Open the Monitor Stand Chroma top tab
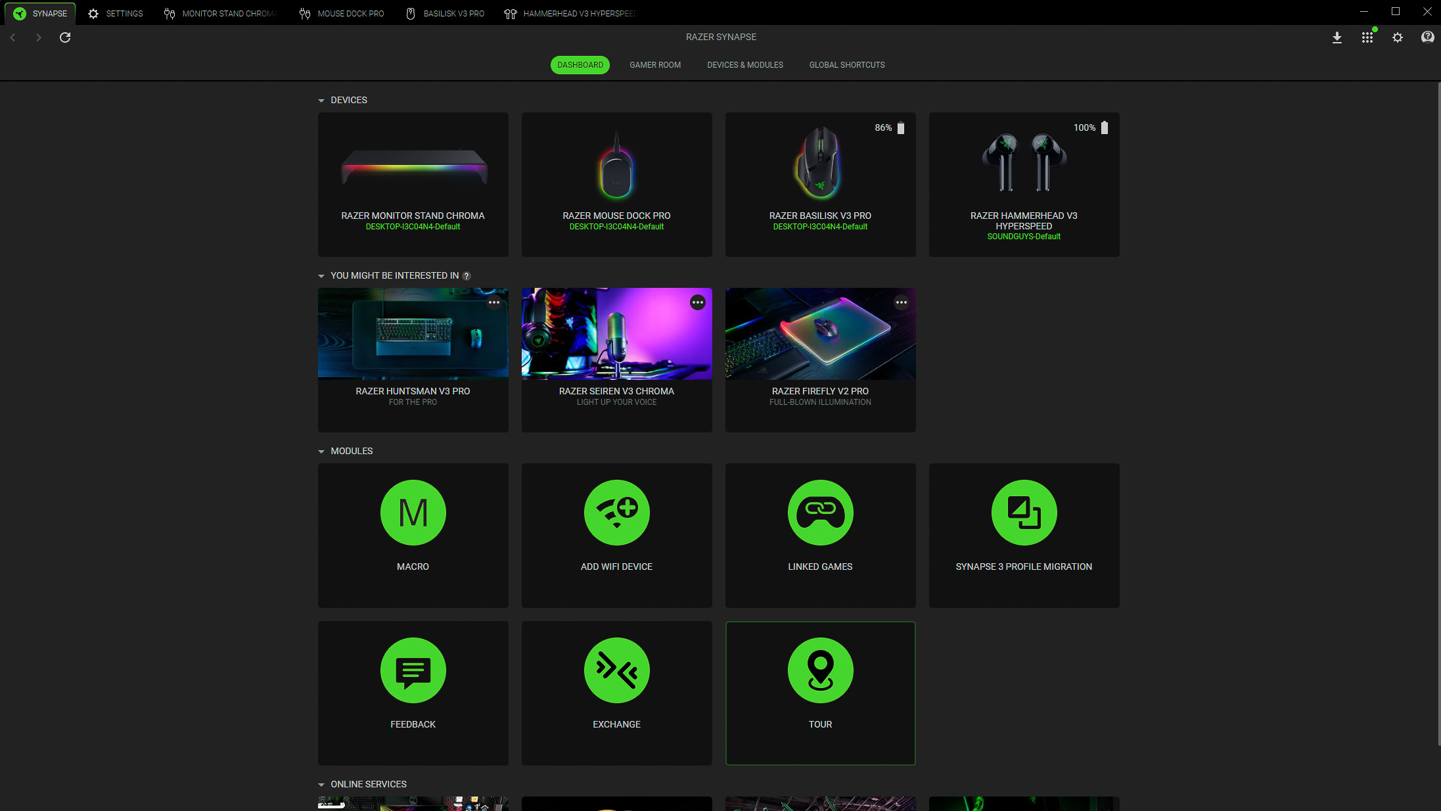The width and height of the screenshot is (1441, 811). [221, 13]
